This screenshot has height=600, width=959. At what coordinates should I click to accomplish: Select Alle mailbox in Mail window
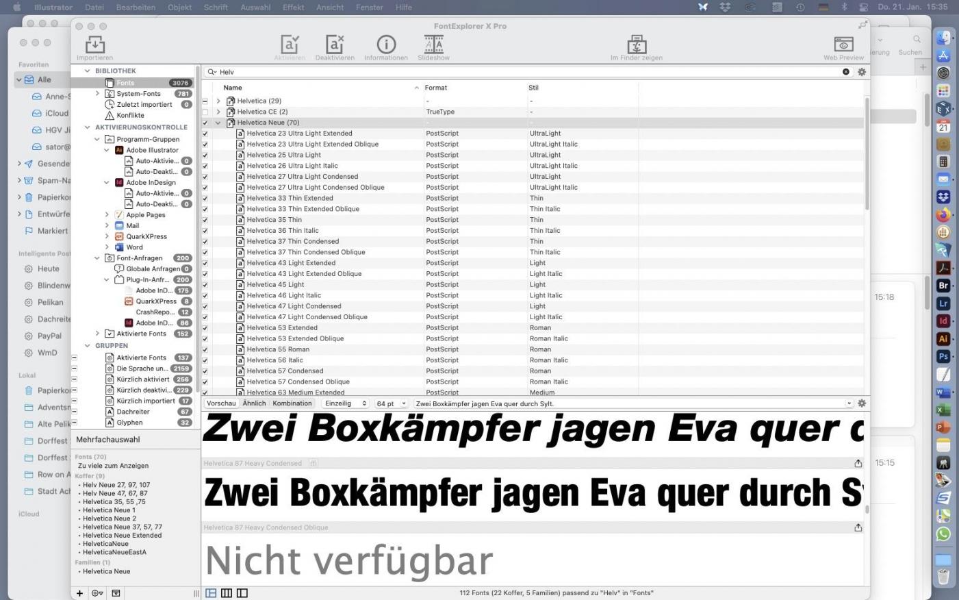tap(44, 79)
